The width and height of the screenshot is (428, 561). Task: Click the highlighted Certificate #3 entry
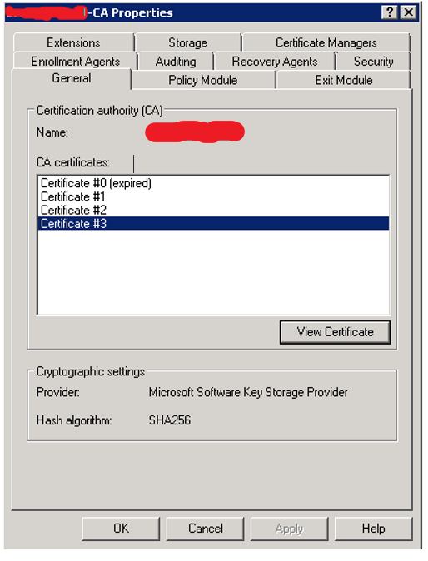pyautogui.click(x=213, y=224)
